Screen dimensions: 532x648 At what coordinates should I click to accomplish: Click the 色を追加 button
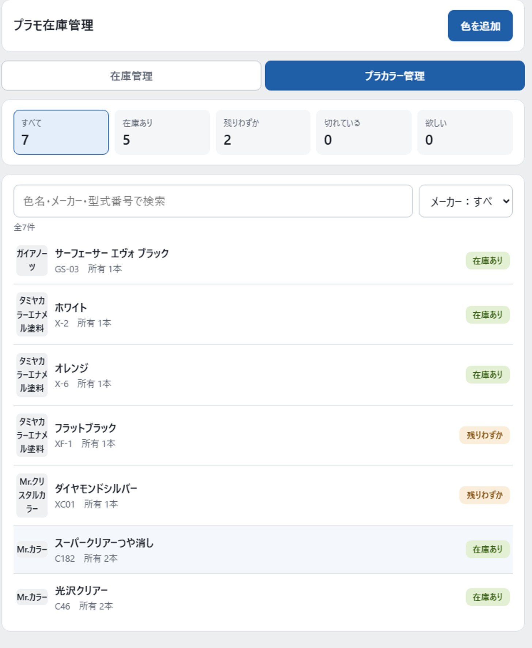click(480, 26)
